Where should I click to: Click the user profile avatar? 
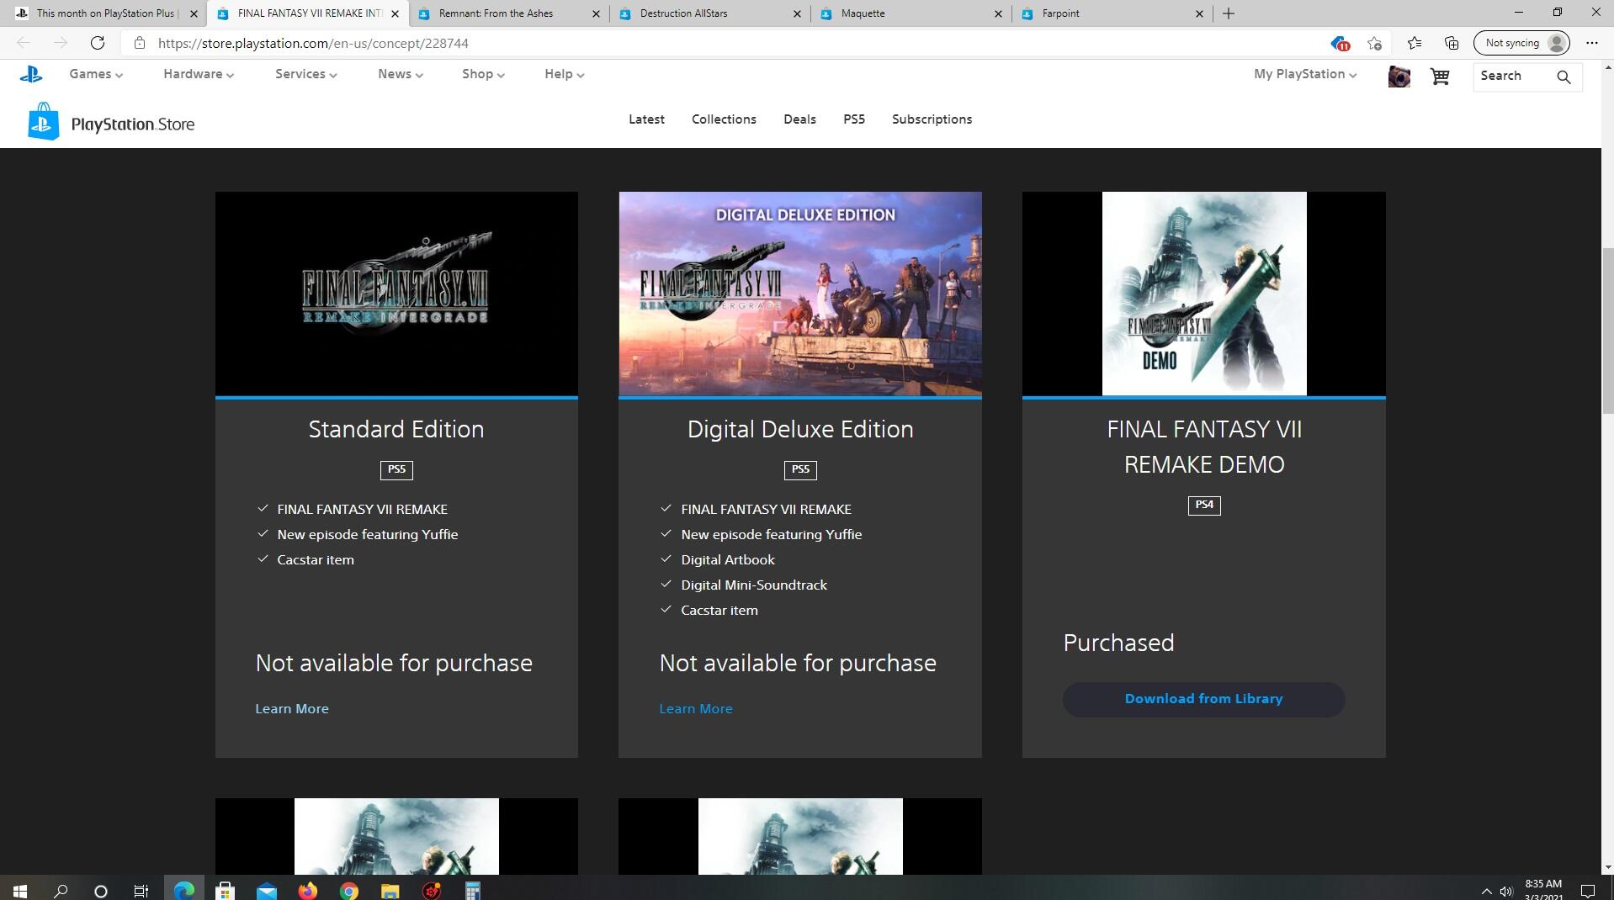pyautogui.click(x=1399, y=77)
